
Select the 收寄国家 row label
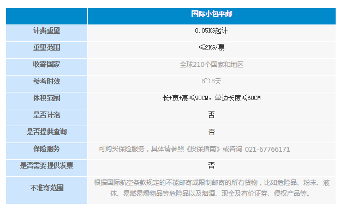pyautogui.click(x=46, y=64)
